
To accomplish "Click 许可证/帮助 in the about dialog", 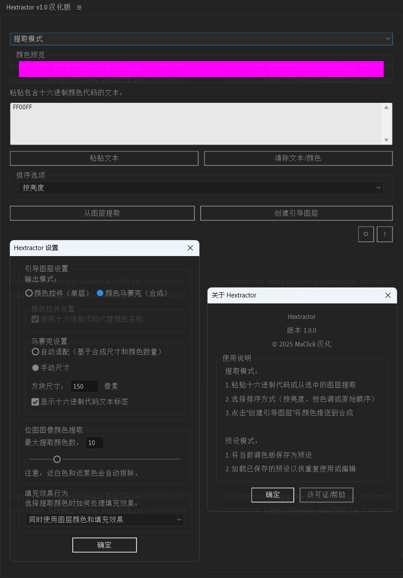I will [x=326, y=495].
